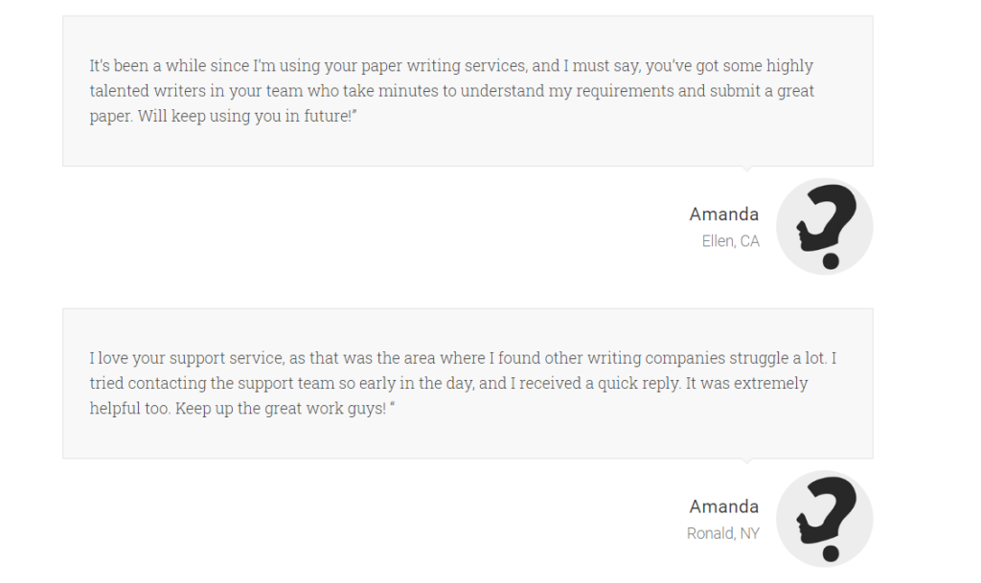981x583 pixels.
Task: Select the Amanda name above Ronald, NY
Action: pyautogui.click(x=724, y=506)
